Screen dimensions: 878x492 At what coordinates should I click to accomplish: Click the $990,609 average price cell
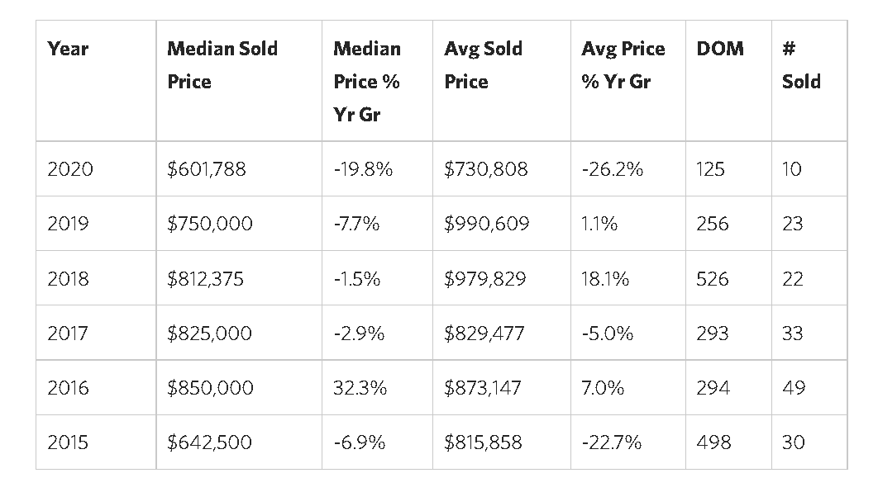click(486, 224)
